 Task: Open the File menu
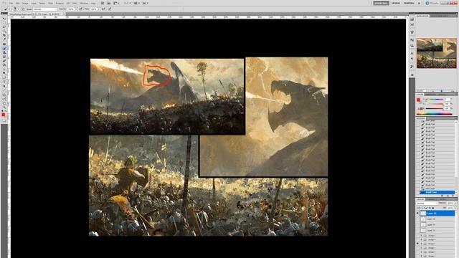11,3
